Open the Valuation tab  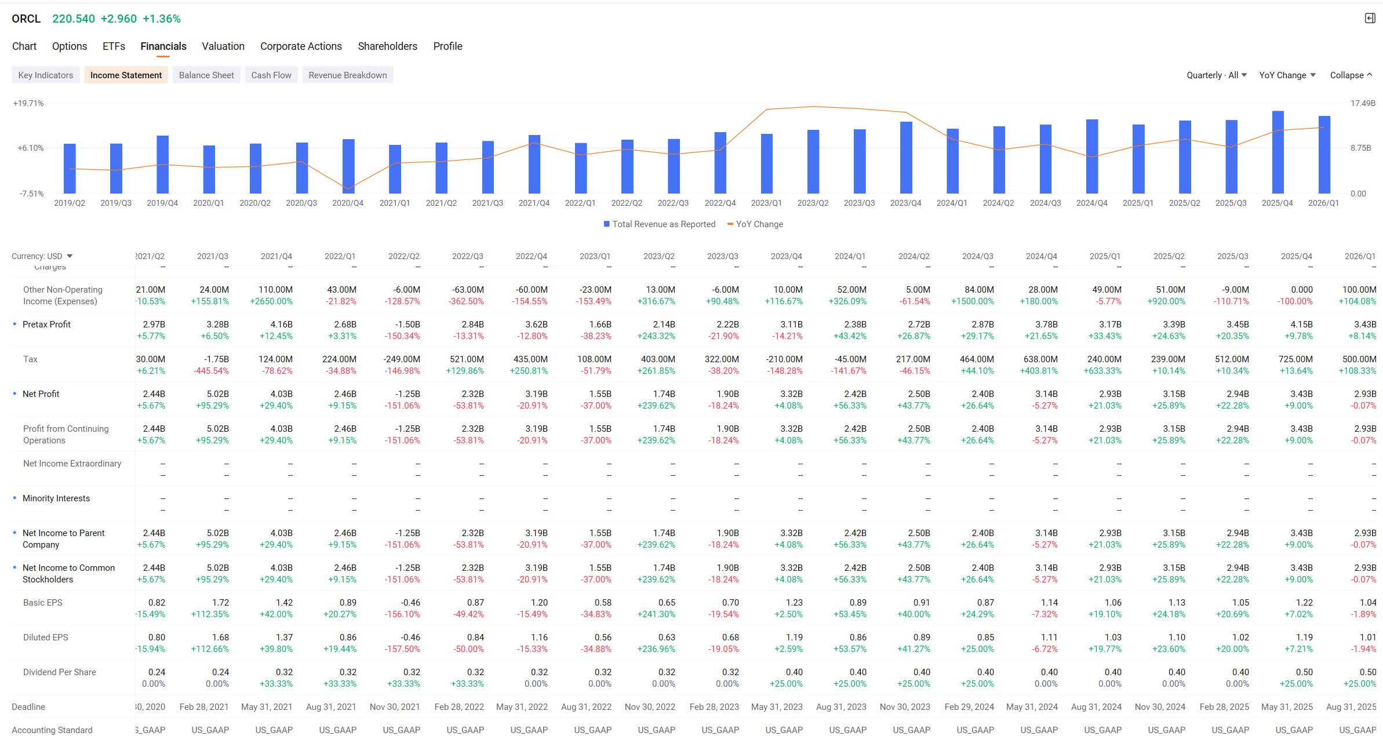(x=223, y=46)
